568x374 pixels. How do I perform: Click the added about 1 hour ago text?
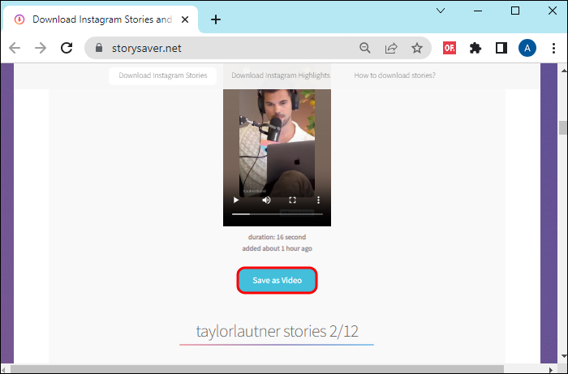click(278, 248)
